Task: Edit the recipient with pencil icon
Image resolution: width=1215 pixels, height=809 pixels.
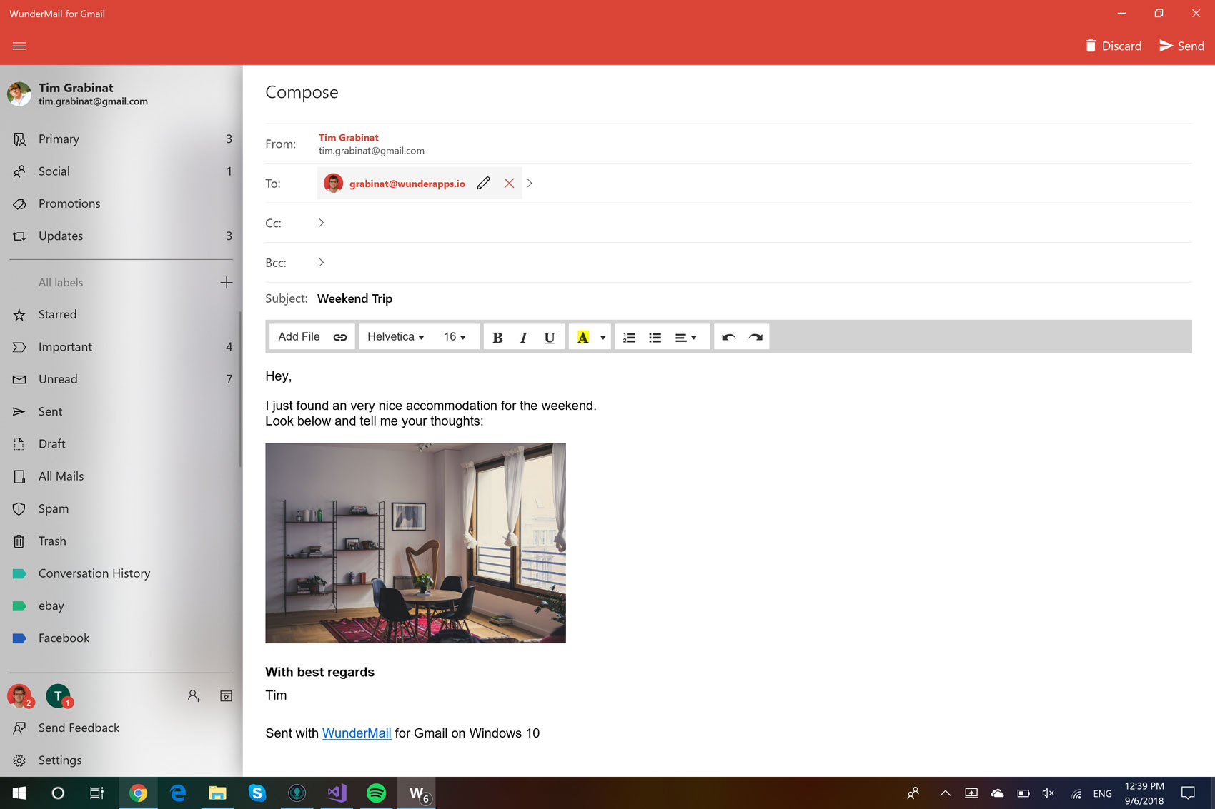Action: pyautogui.click(x=483, y=184)
